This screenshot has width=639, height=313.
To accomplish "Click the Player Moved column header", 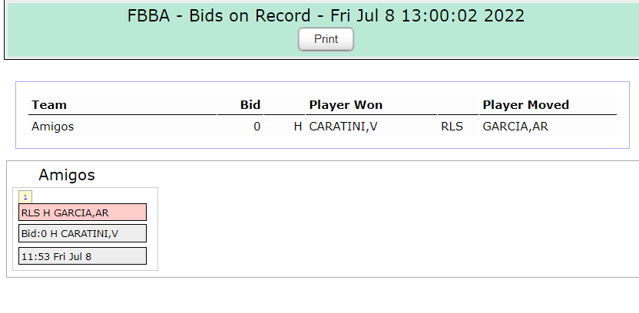I will click(x=525, y=105).
